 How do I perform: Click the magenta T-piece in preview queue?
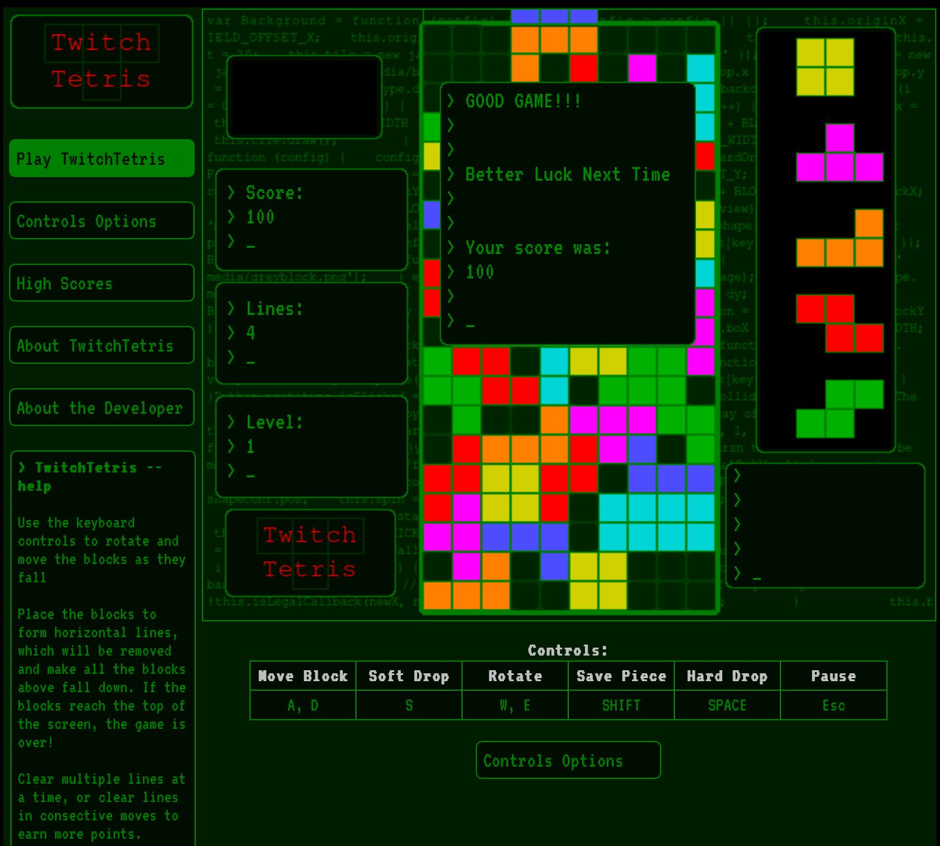click(839, 160)
